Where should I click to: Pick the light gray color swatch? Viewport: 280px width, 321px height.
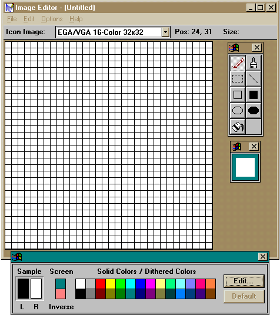[x=91, y=284]
